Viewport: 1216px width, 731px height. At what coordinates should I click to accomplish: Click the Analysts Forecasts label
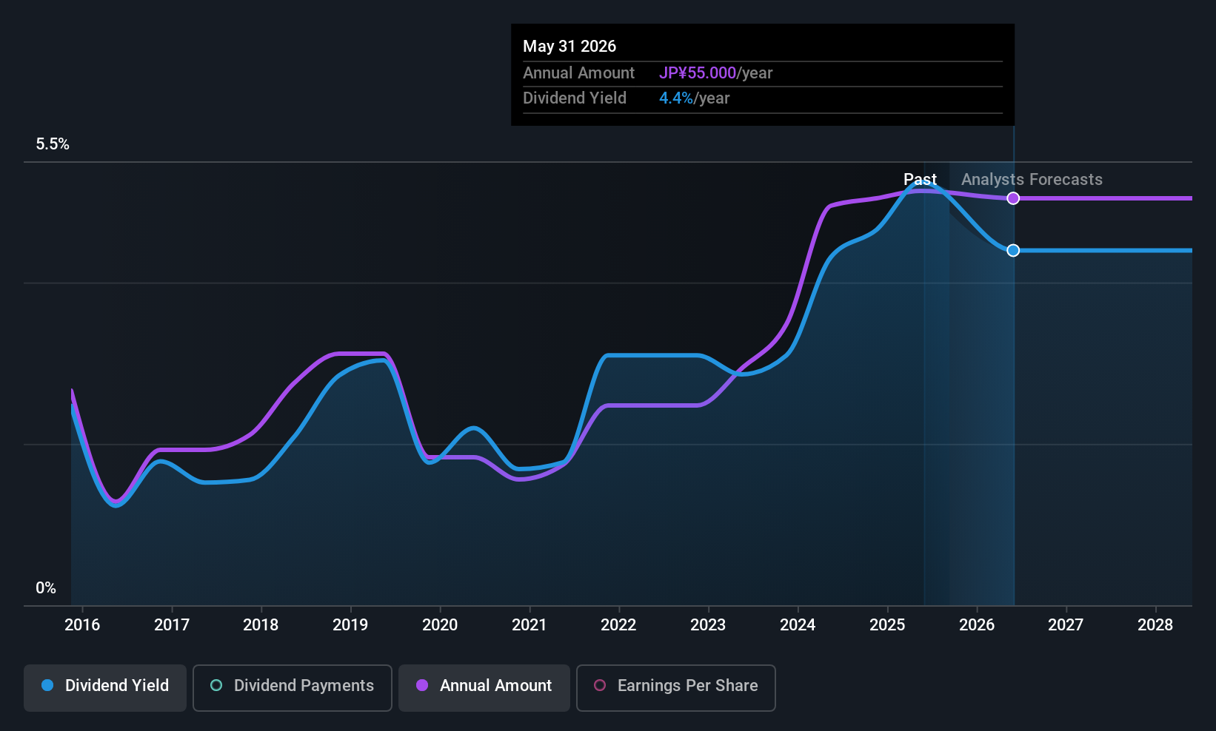pyautogui.click(x=1032, y=180)
